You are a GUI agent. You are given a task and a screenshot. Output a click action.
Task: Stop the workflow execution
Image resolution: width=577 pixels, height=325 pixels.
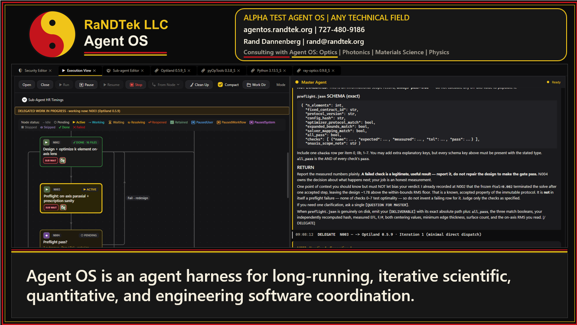(x=136, y=85)
